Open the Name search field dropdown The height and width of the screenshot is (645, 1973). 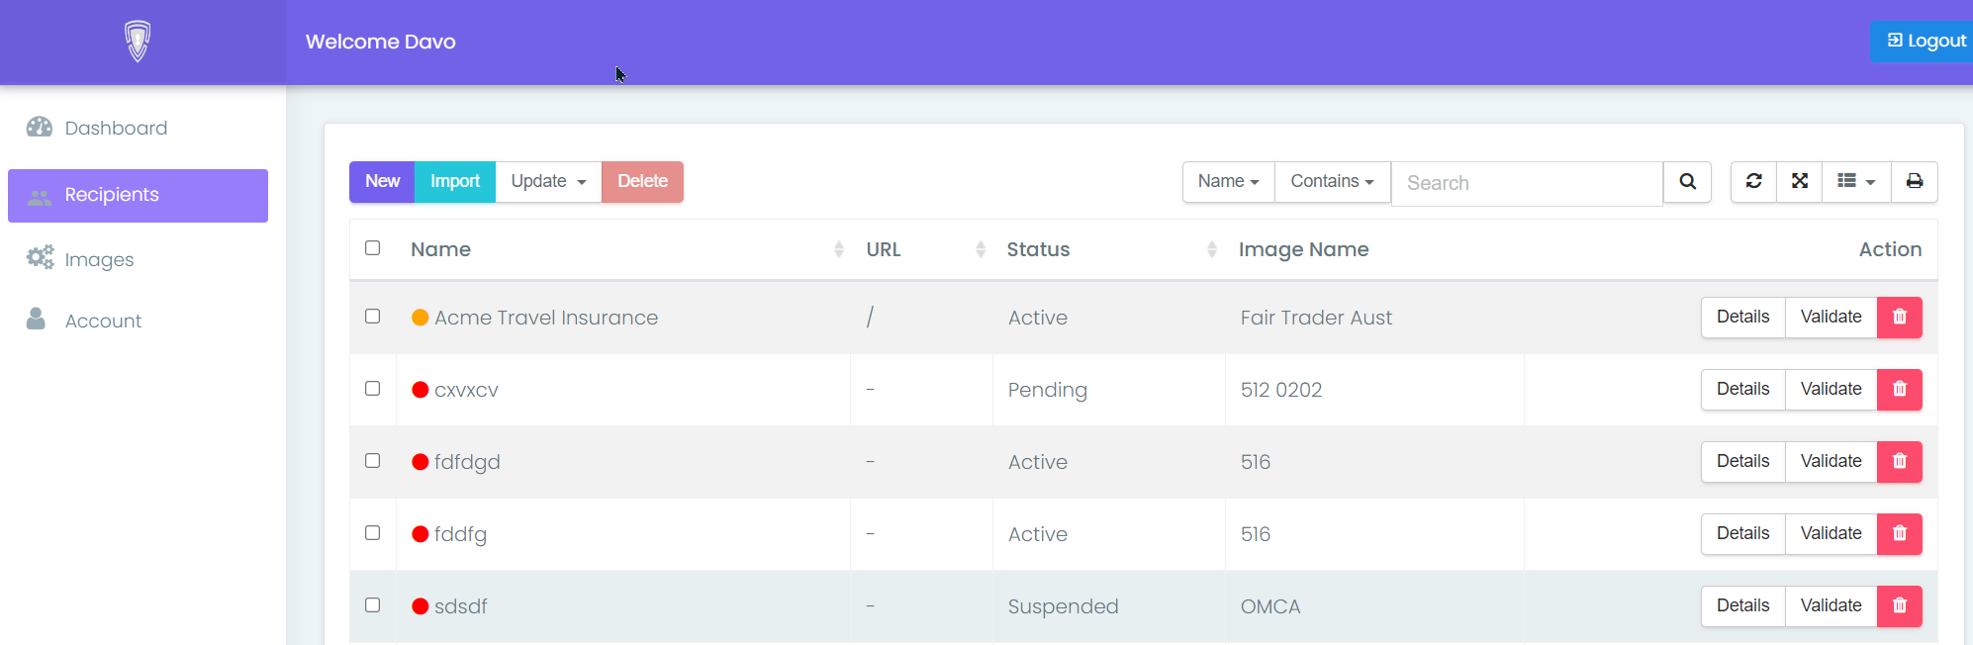click(1229, 182)
